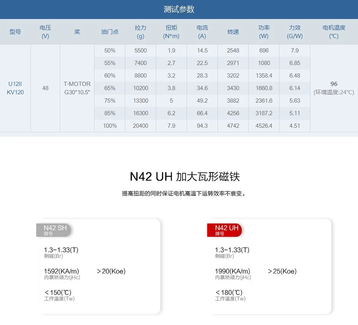
Task: Select the 油门点 column header
Action: tap(110, 32)
